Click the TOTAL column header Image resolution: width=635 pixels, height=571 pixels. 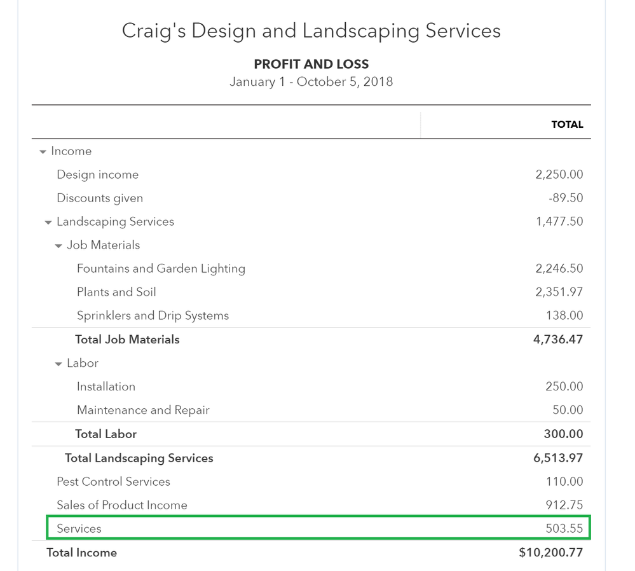tap(567, 125)
